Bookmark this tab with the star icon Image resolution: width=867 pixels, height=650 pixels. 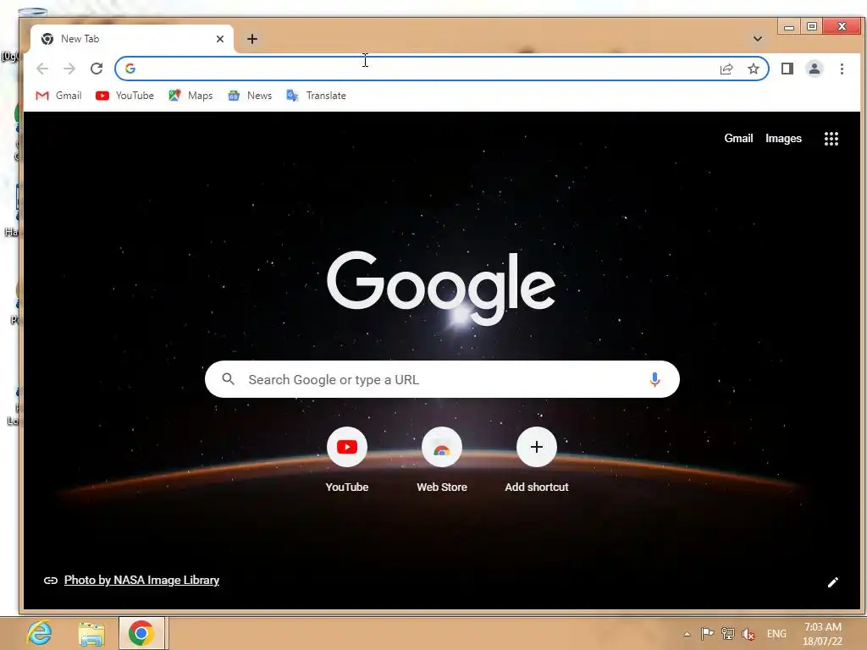coord(753,69)
